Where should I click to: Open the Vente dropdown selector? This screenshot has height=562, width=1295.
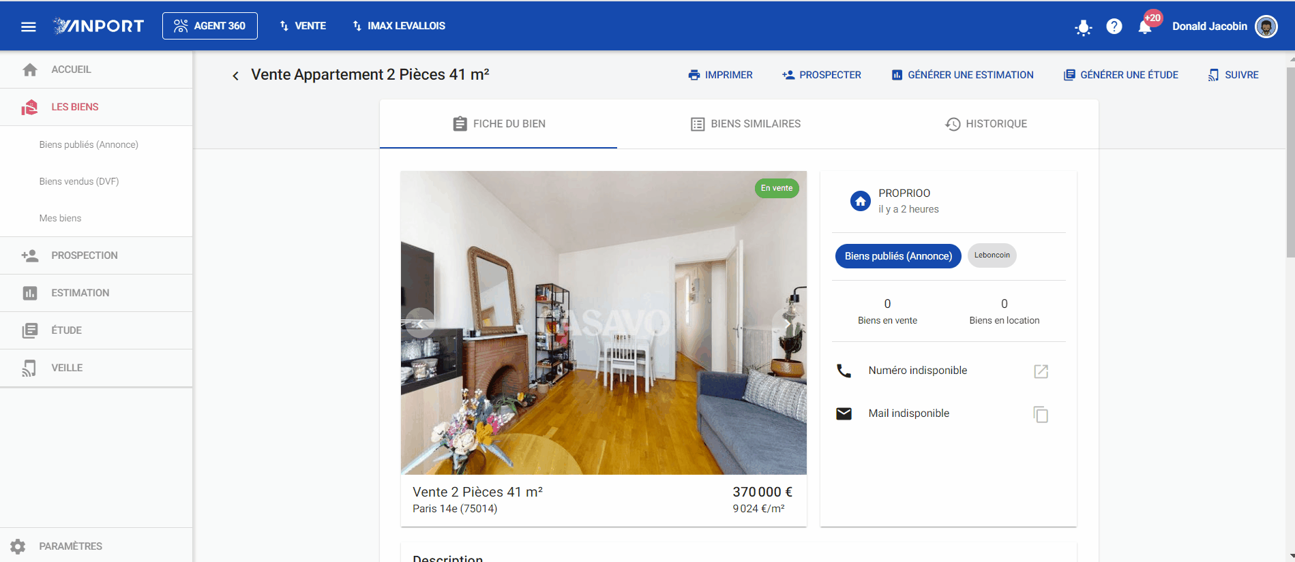[x=303, y=26]
